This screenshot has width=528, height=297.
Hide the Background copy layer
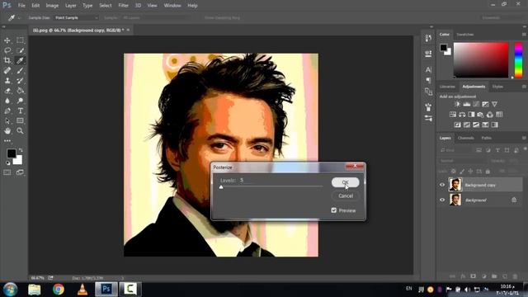coord(442,185)
